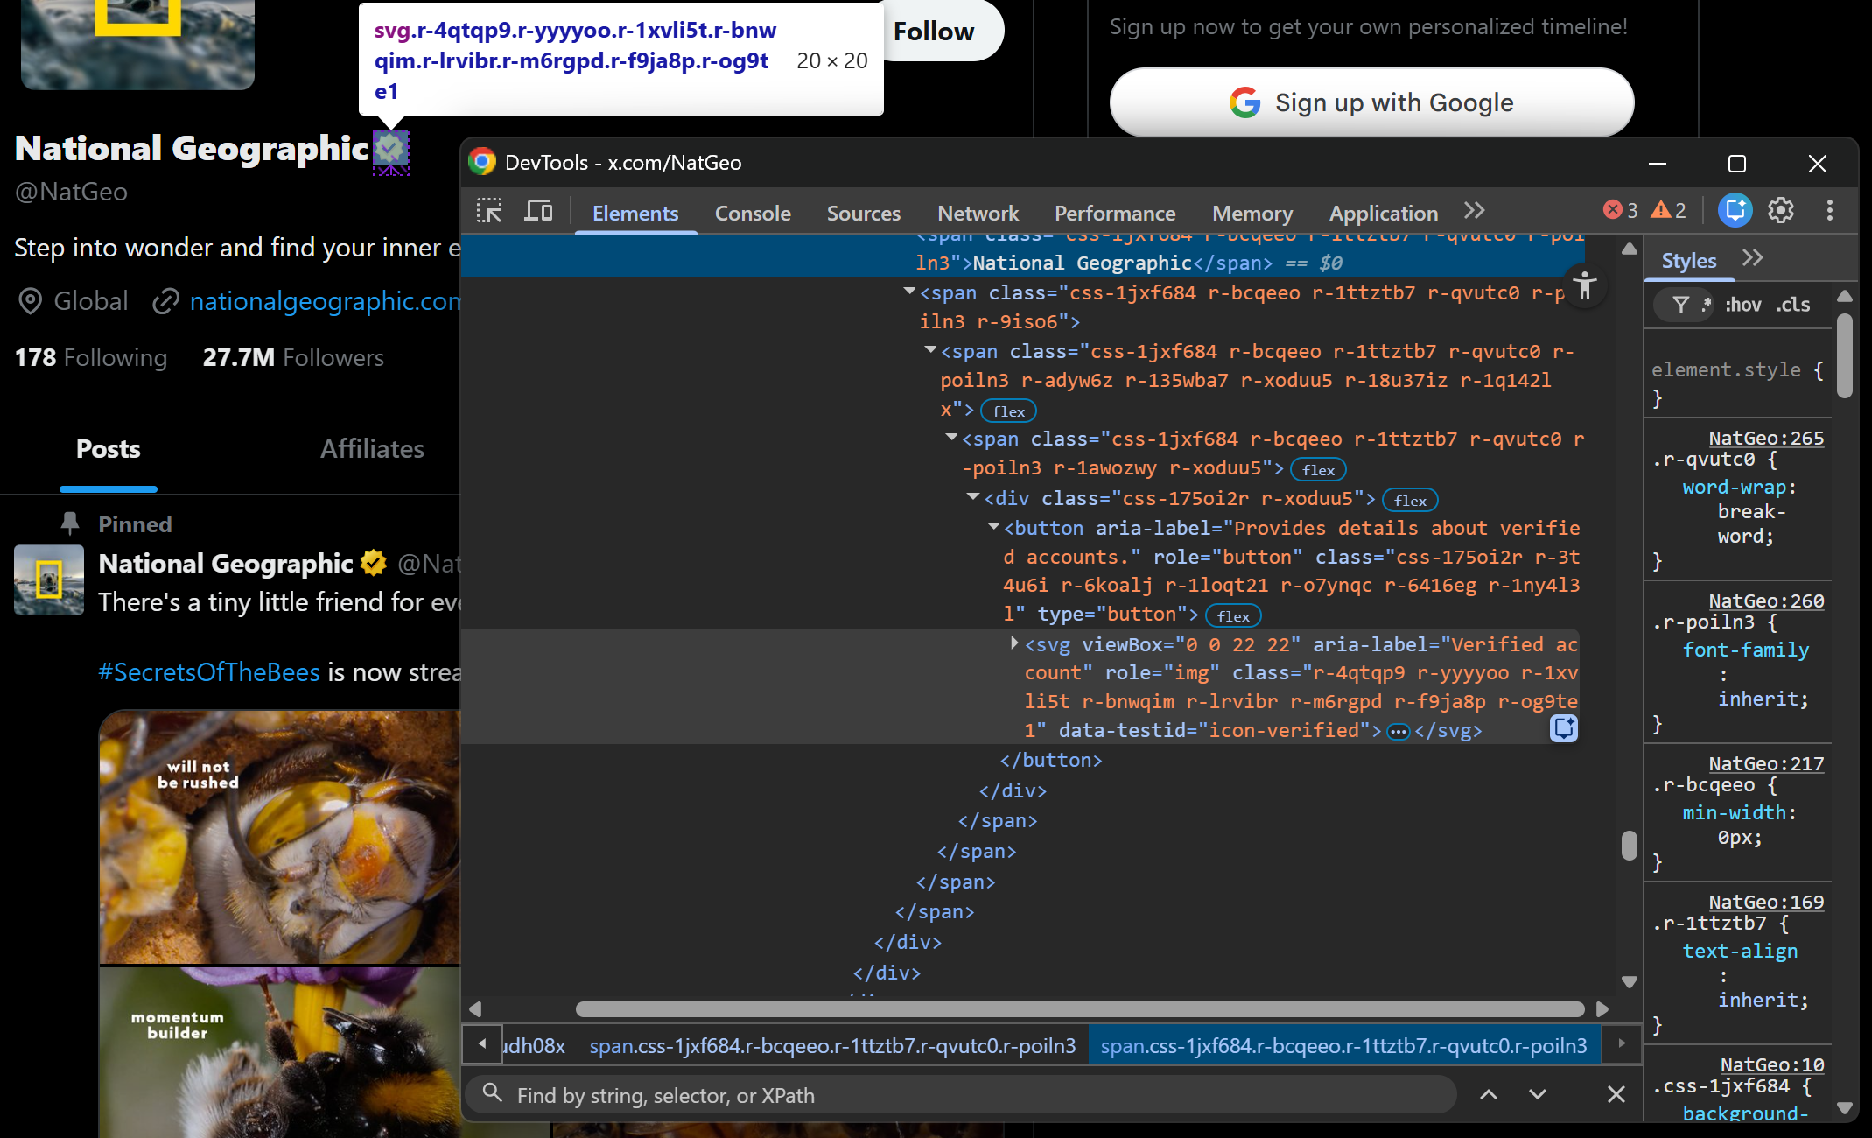Click the red errors count indicator
The height and width of the screenshot is (1138, 1872).
(x=1620, y=210)
